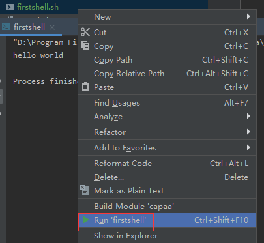
Task: Choose Copy Relative Path menu entry
Action: pyautogui.click(x=167, y=74)
